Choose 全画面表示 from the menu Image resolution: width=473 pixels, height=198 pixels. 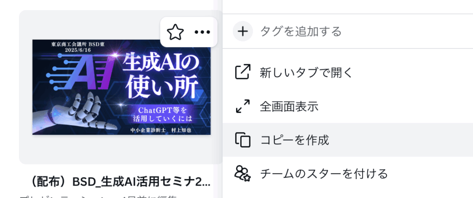point(348,106)
